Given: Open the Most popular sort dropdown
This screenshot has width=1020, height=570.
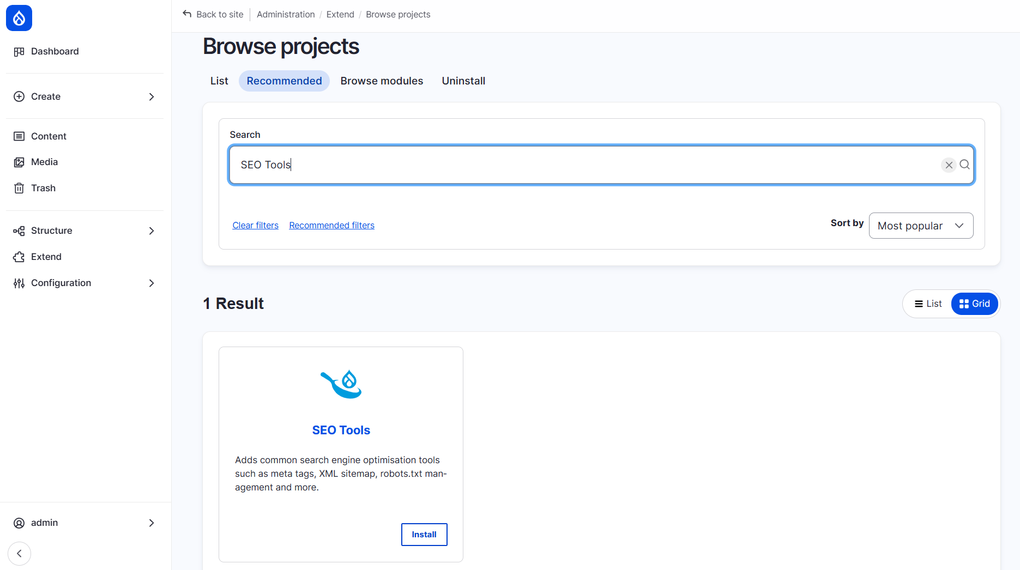Looking at the screenshot, I should pos(921,225).
